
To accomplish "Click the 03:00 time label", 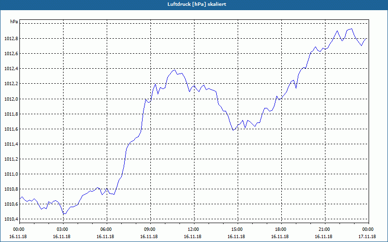I will (x=64, y=229).
